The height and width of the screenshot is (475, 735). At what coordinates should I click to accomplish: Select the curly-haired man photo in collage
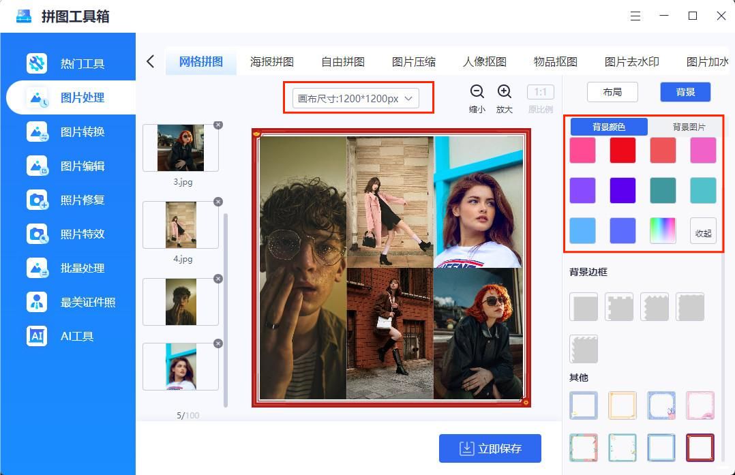(x=303, y=268)
